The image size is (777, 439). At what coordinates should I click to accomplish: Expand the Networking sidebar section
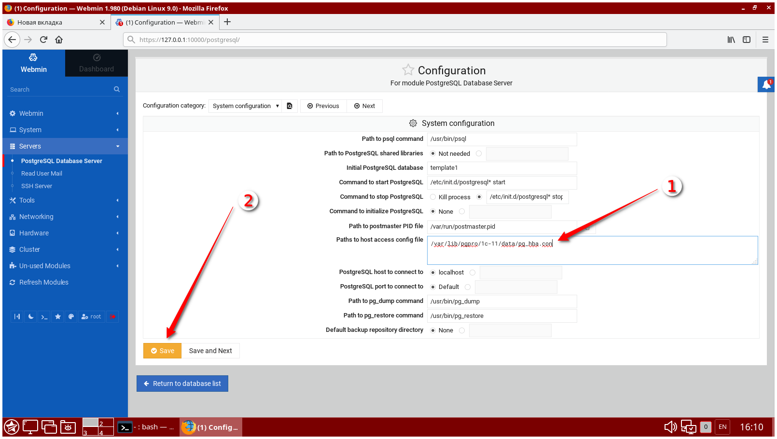pos(65,217)
